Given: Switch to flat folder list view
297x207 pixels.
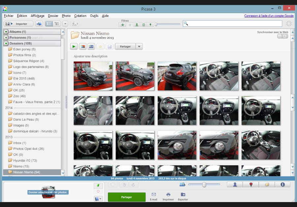Looking at the screenshot, I should (x=49, y=24).
